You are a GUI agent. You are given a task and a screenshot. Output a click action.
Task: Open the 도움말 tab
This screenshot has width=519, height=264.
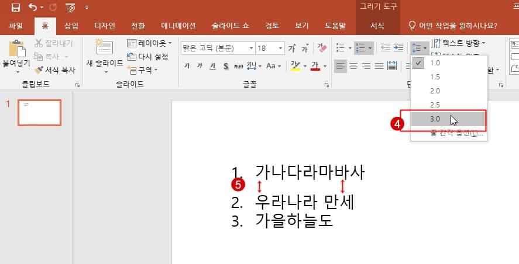(335, 26)
